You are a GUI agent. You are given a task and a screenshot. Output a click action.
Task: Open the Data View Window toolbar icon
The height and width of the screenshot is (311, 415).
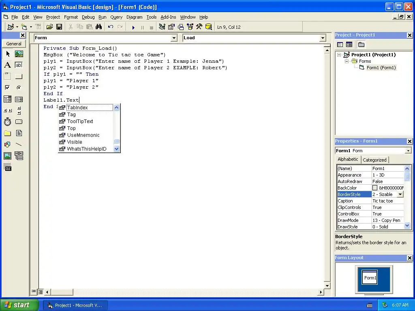[209, 27]
